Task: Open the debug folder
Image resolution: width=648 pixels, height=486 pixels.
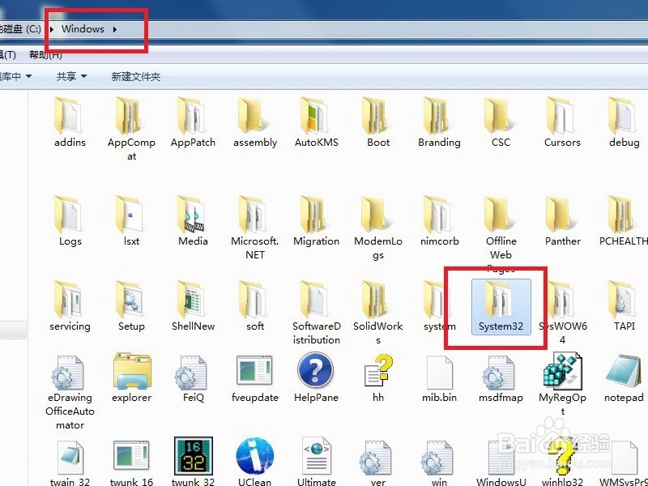Action: (x=624, y=122)
